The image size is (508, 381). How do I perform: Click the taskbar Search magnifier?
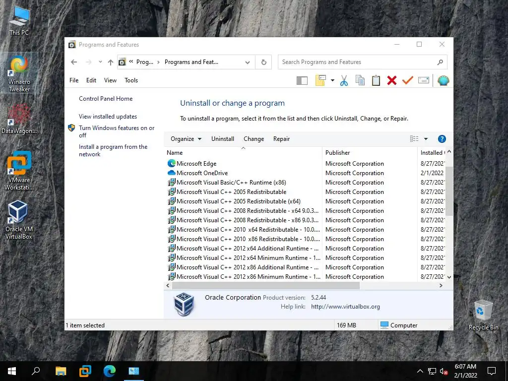(x=36, y=371)
